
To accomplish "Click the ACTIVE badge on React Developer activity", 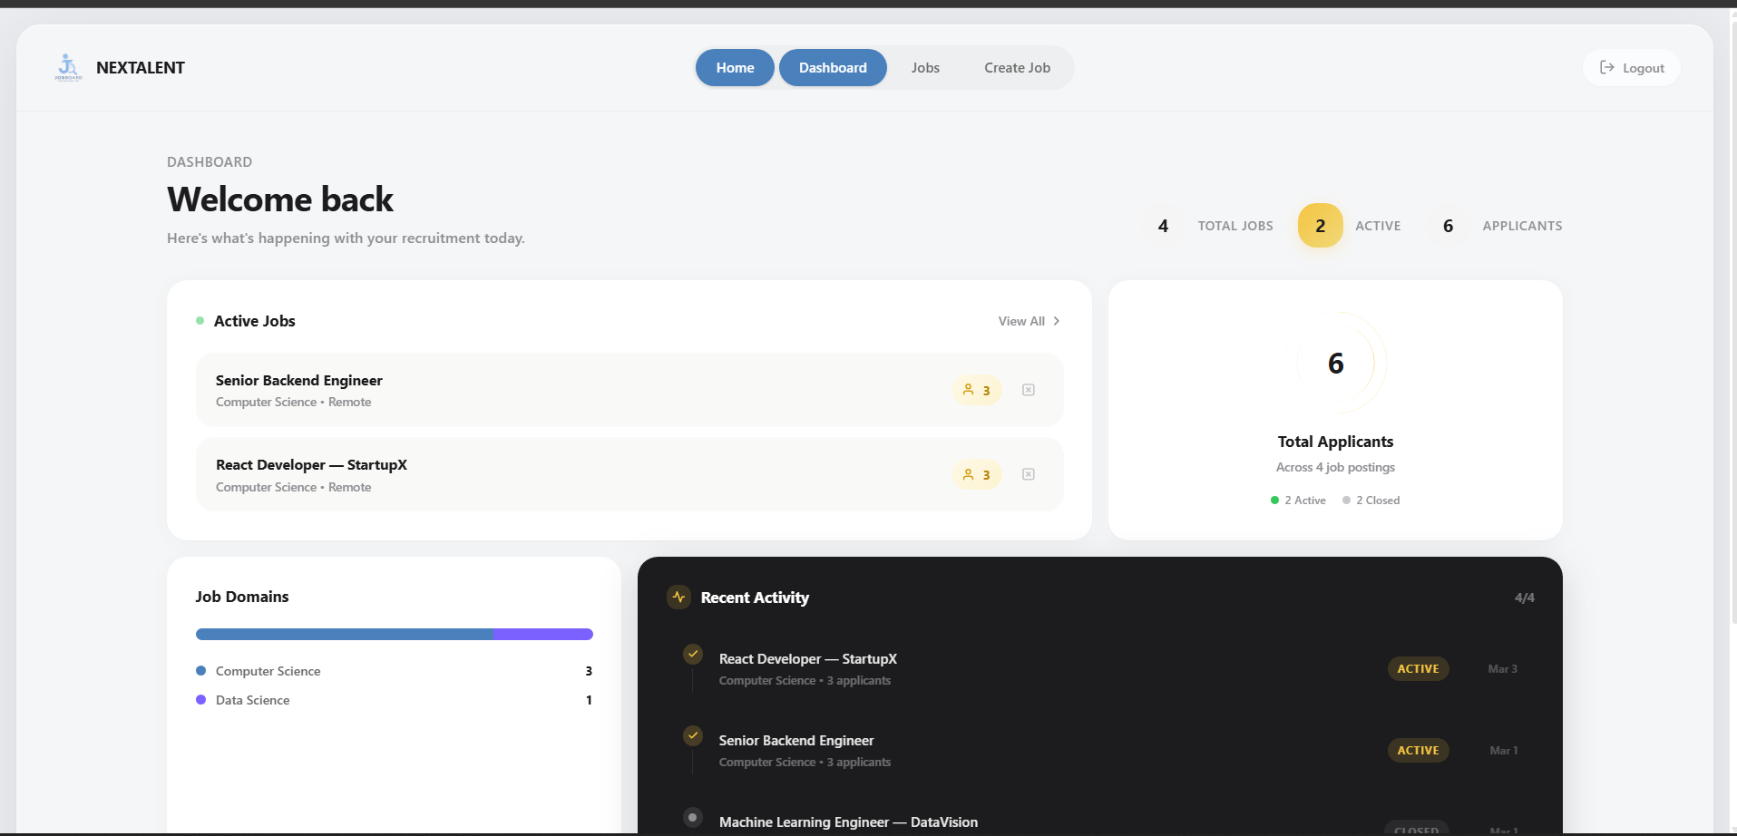I will [x=1418, y=668].
